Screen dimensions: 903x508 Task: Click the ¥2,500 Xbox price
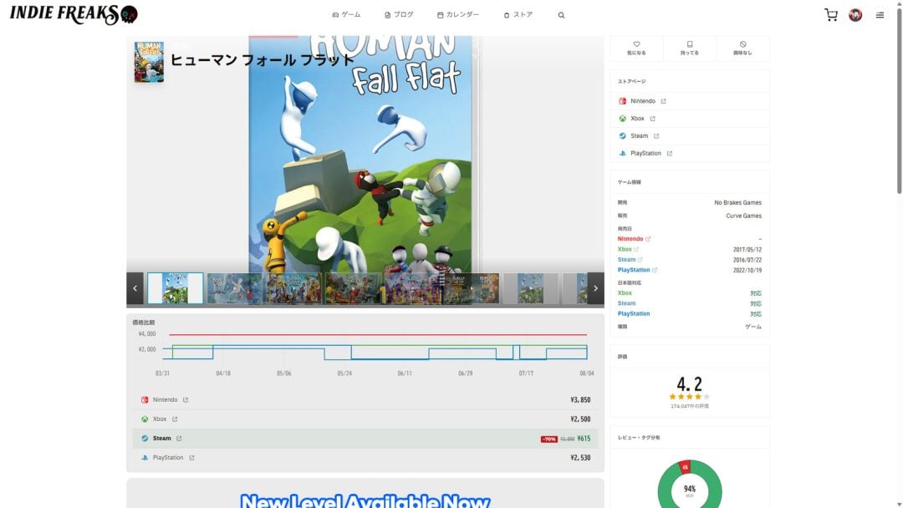click(580, 419)
